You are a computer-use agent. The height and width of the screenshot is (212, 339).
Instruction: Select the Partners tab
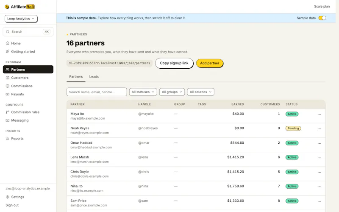76,77
